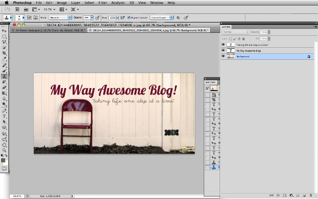Select the Gradient tool
This screenshot has width=318, height=199.
4,93
